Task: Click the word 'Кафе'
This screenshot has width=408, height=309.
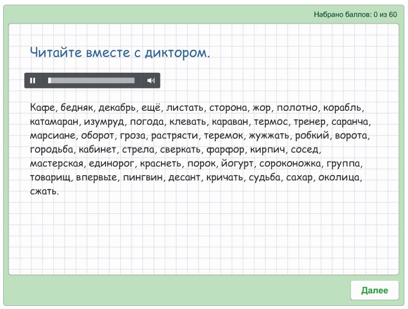Action: [x=42, y=108]
